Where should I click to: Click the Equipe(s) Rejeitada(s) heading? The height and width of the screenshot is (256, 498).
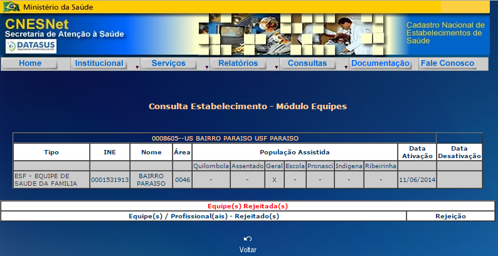248,206
